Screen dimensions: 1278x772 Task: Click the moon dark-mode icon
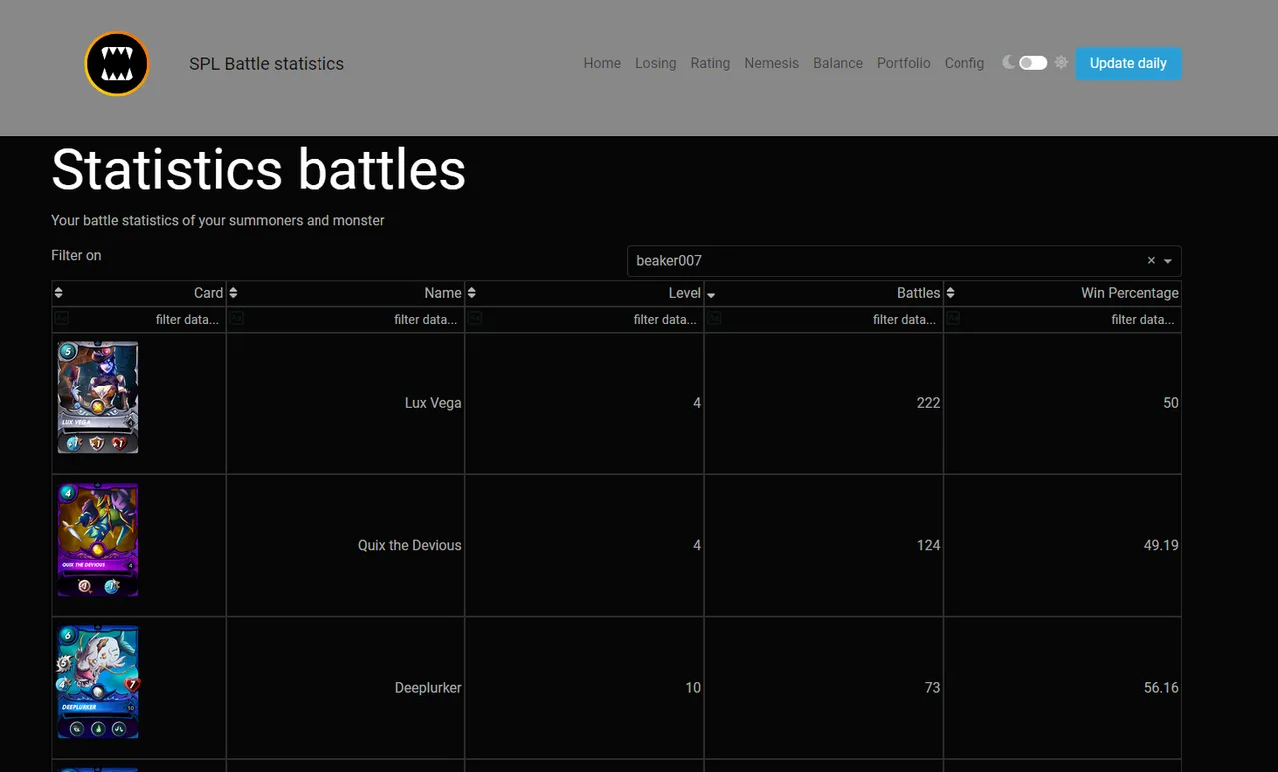pos(1009,62)
